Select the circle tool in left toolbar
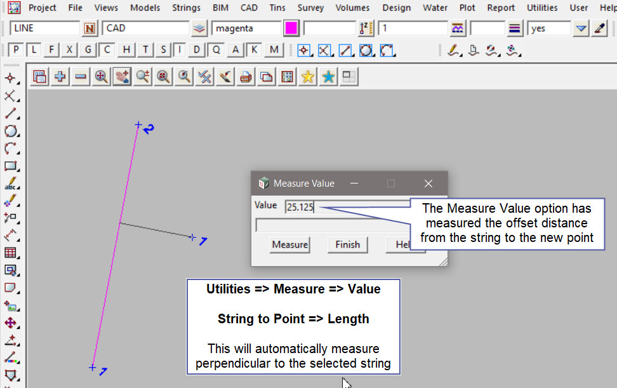 [10, 131]
